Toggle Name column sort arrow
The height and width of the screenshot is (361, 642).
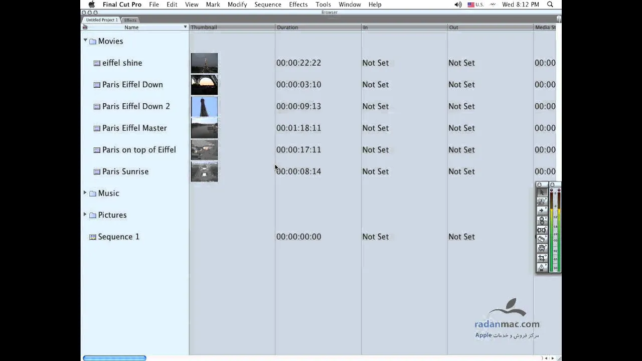click(x=185, y=27)
